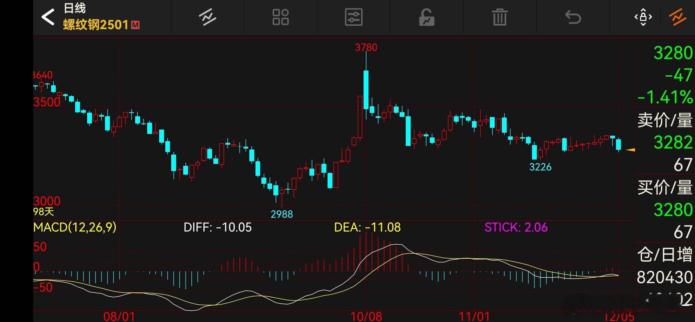The image size is (695, 322).
Task: Select MACD(12,26,9) indicator label
Action: (x=75, y=227)
